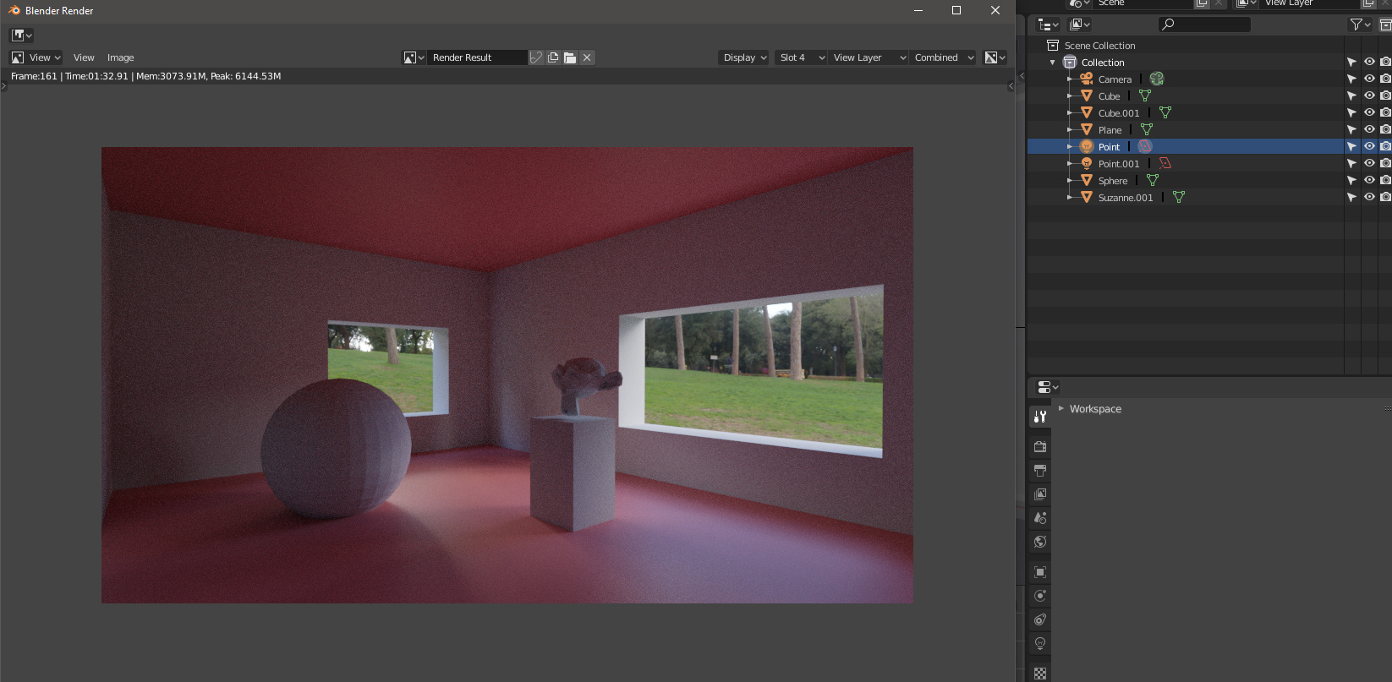Open the Slot 4 dropdown
Viewport: 1392px width, 682px height.
[801, 57]
